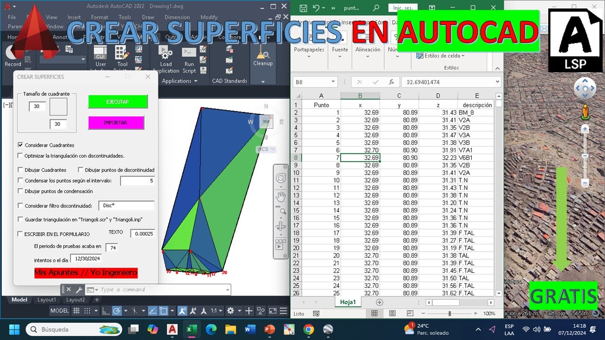Click Full Navigation Wheel icon
605x340 pixels.
point(281,178)
